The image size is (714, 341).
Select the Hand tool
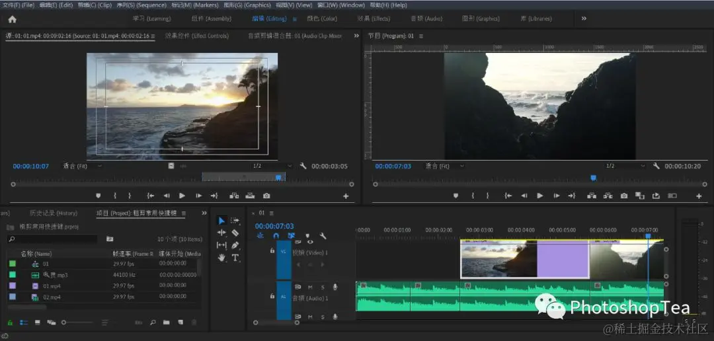[221, 258]
